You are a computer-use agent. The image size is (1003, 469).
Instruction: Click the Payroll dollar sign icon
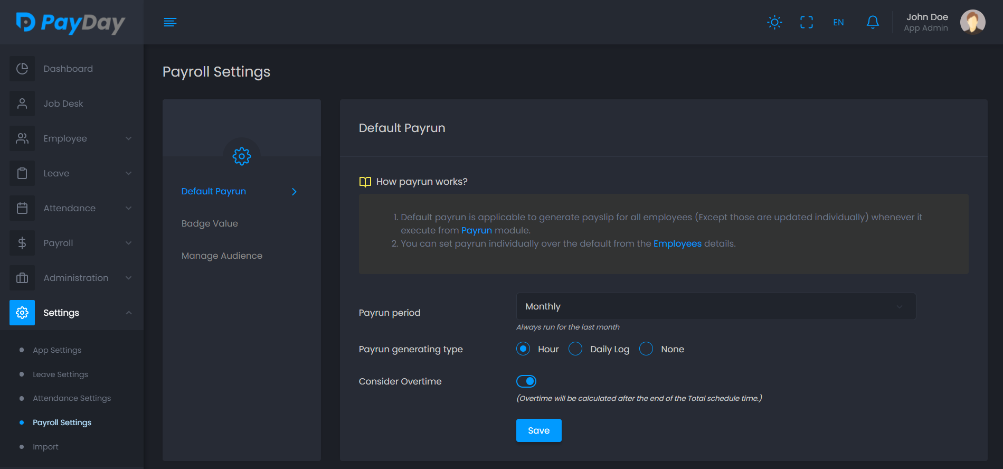click(x=22, y=243)
